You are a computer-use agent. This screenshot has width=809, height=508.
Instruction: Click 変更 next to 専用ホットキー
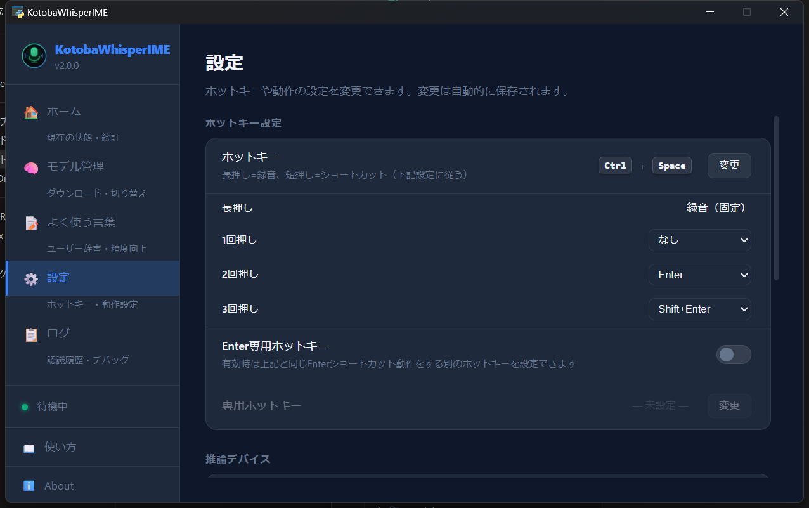(x=729, y=405)
